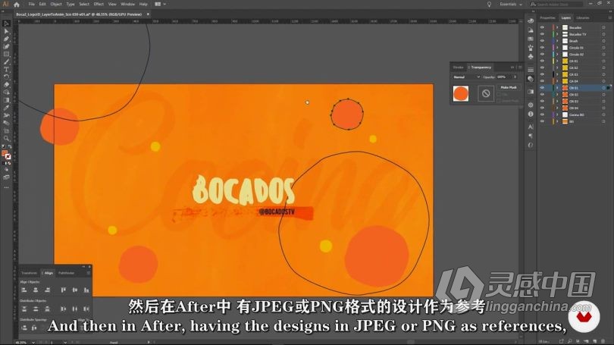
Task: Select the Rectangle shape tool
Action: click(x=6, y=54)
